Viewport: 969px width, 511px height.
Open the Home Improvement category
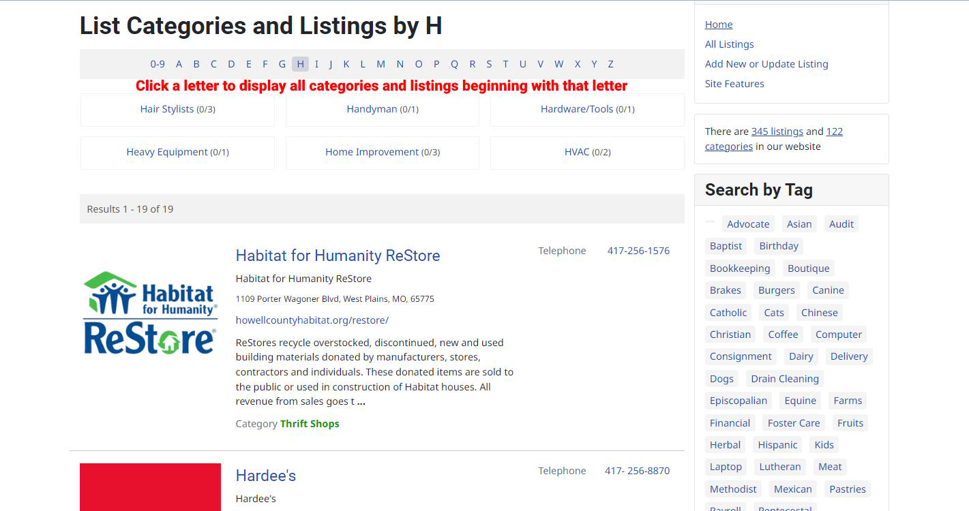coord(372,152)
